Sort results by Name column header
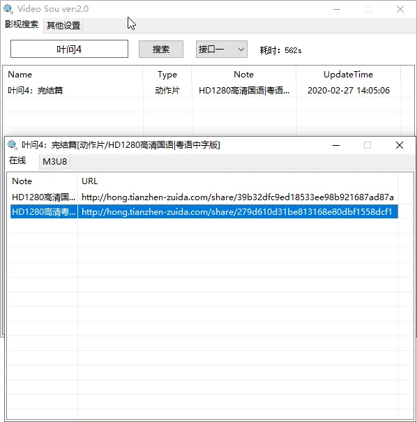This screenshot has height=422, width=417. (x=73, y=75)
